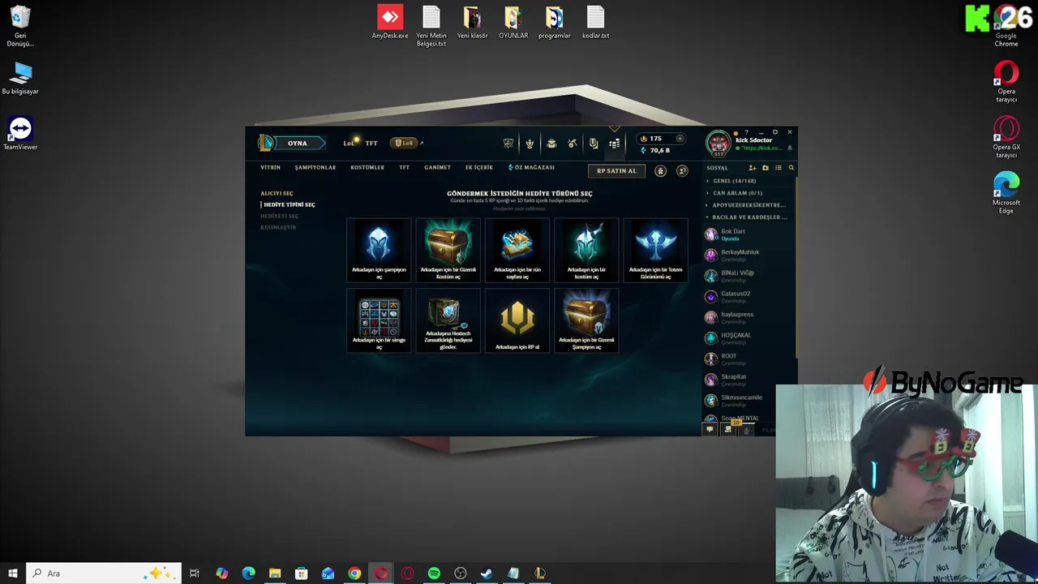Click the RP SATIN AL button
This screenshot has height=584, width=1038.
point(617,171)
